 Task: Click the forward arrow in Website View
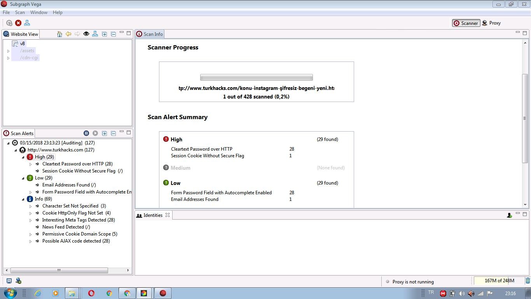pos(77,34)
